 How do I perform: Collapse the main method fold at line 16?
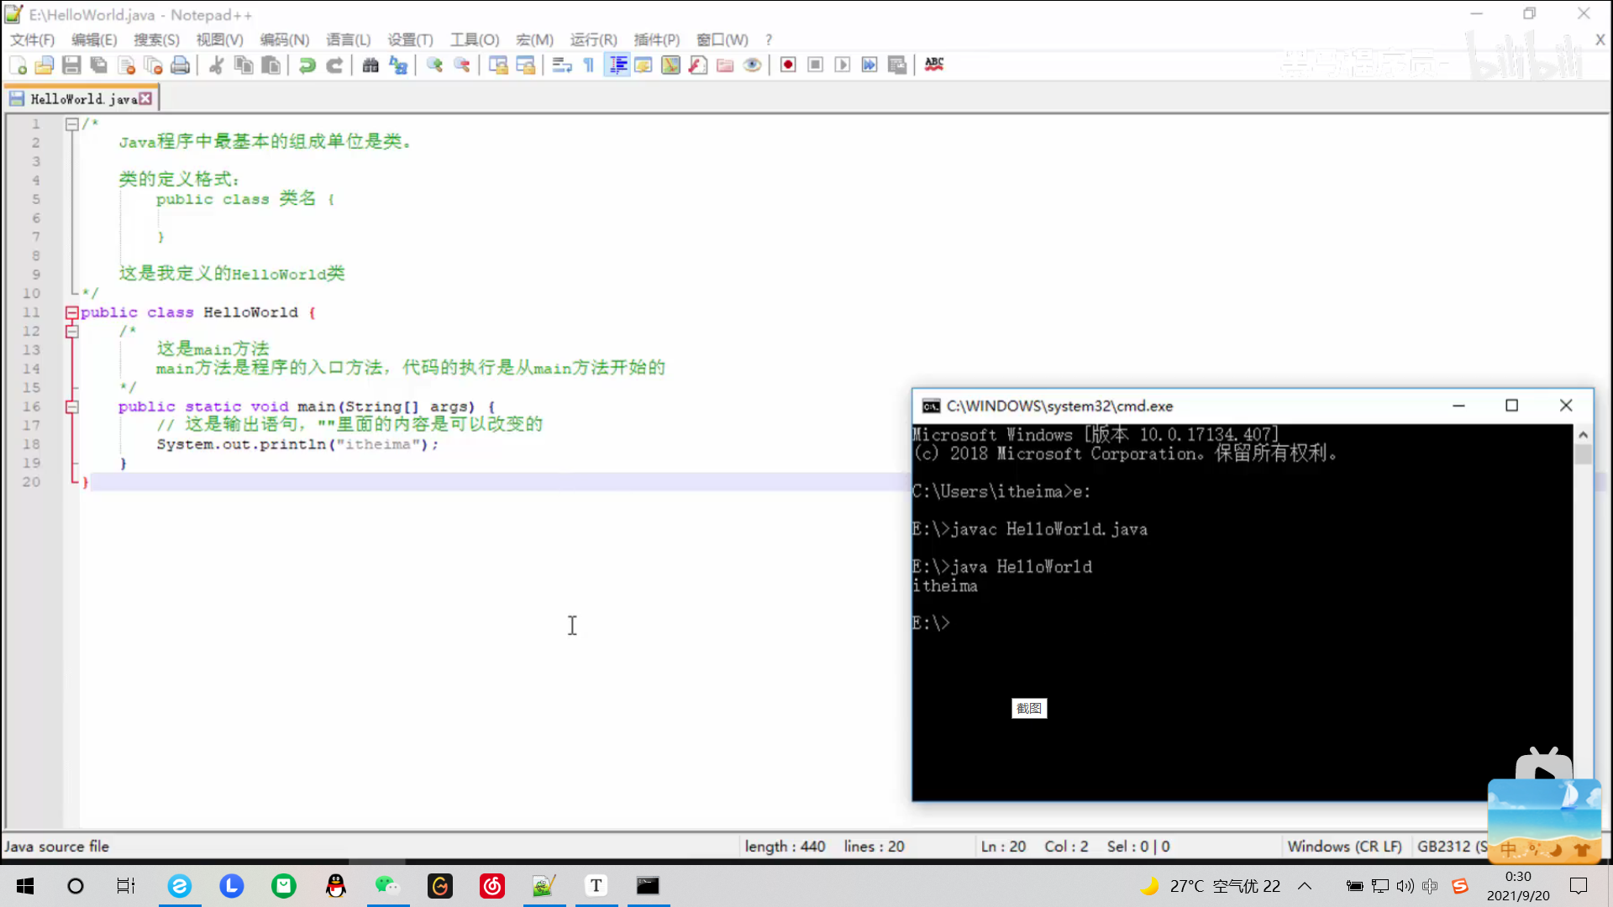point(72,406)
